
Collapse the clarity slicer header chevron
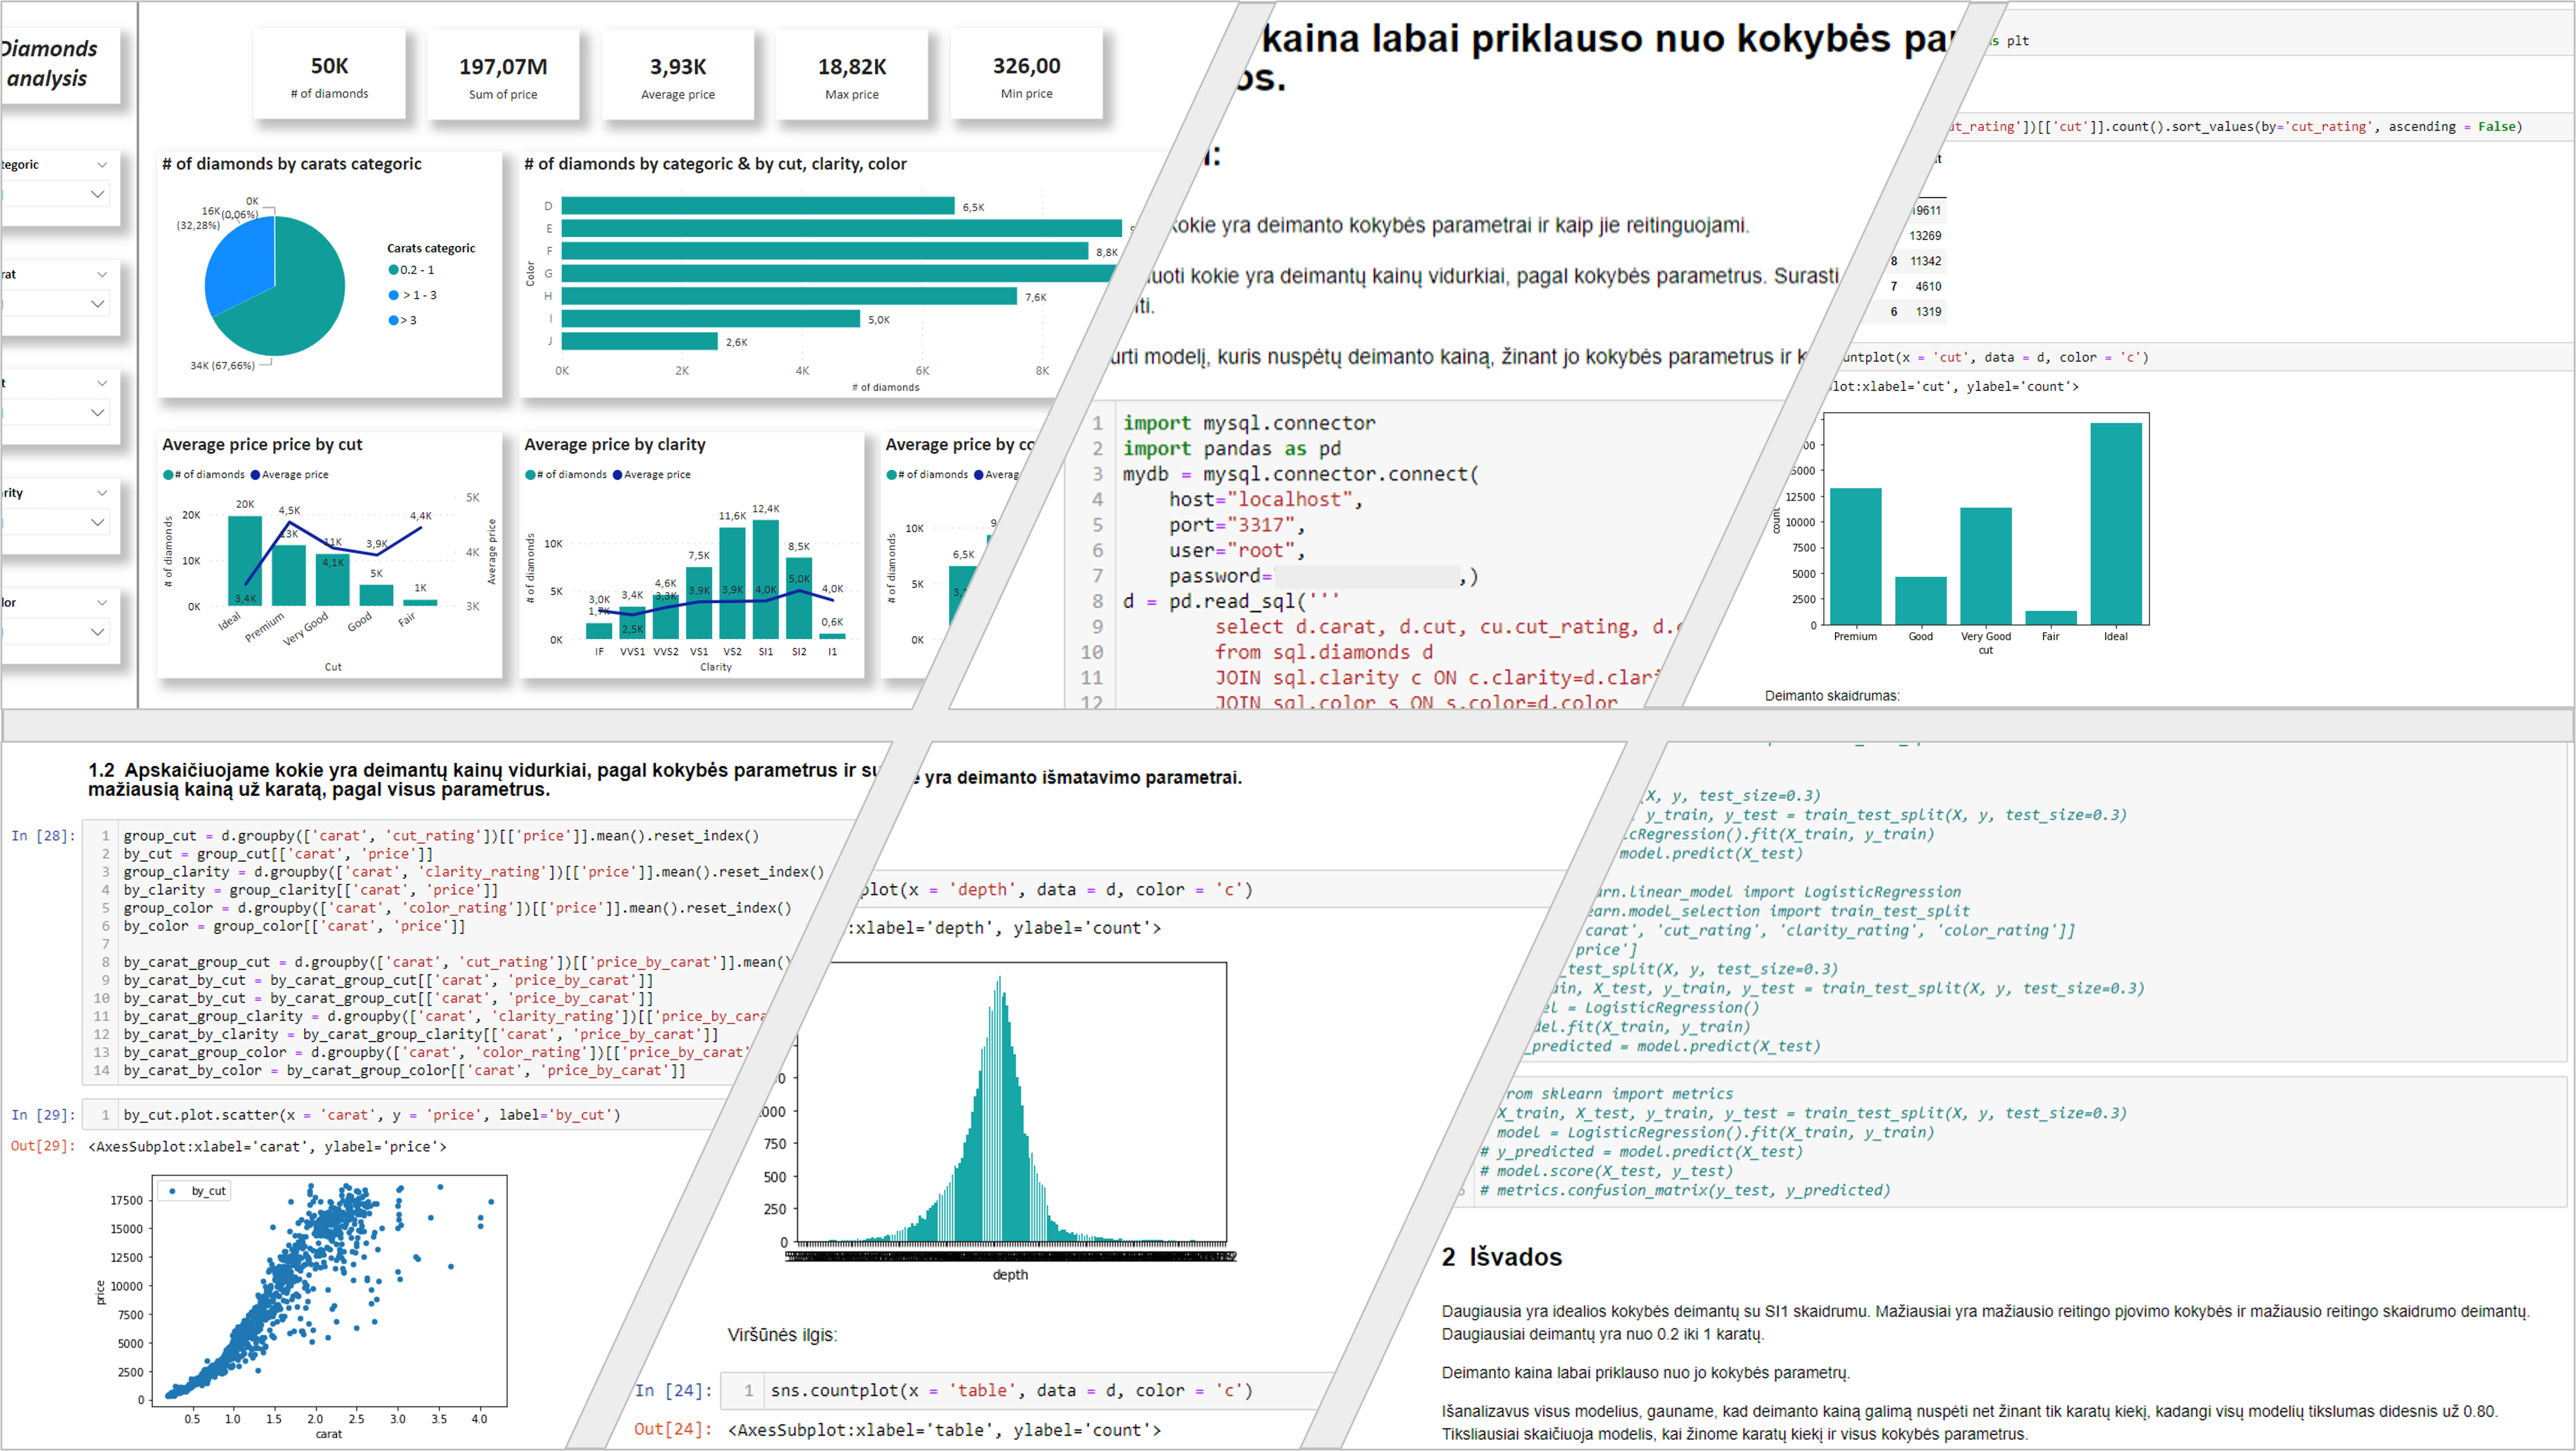(102, 493)
